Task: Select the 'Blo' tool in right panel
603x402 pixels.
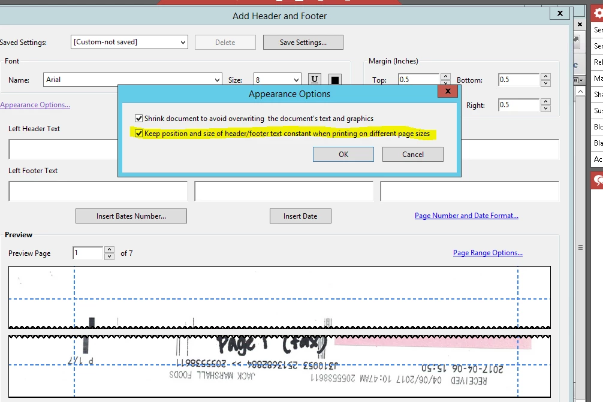Action: (598, 127)
